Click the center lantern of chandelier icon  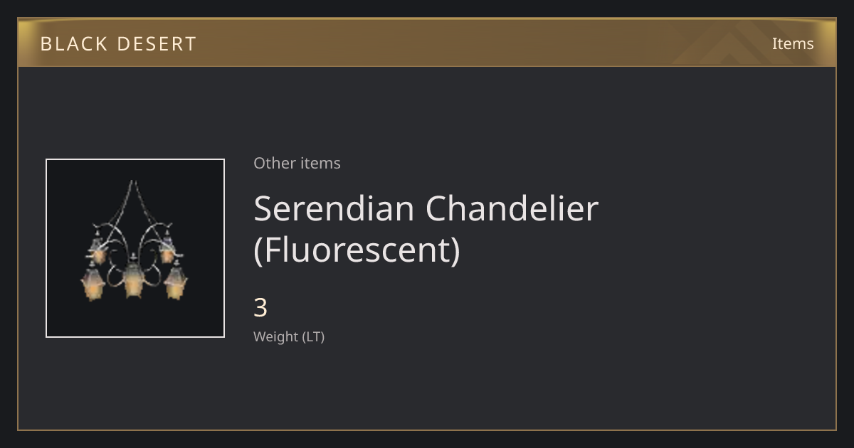[x=134, y=279]
